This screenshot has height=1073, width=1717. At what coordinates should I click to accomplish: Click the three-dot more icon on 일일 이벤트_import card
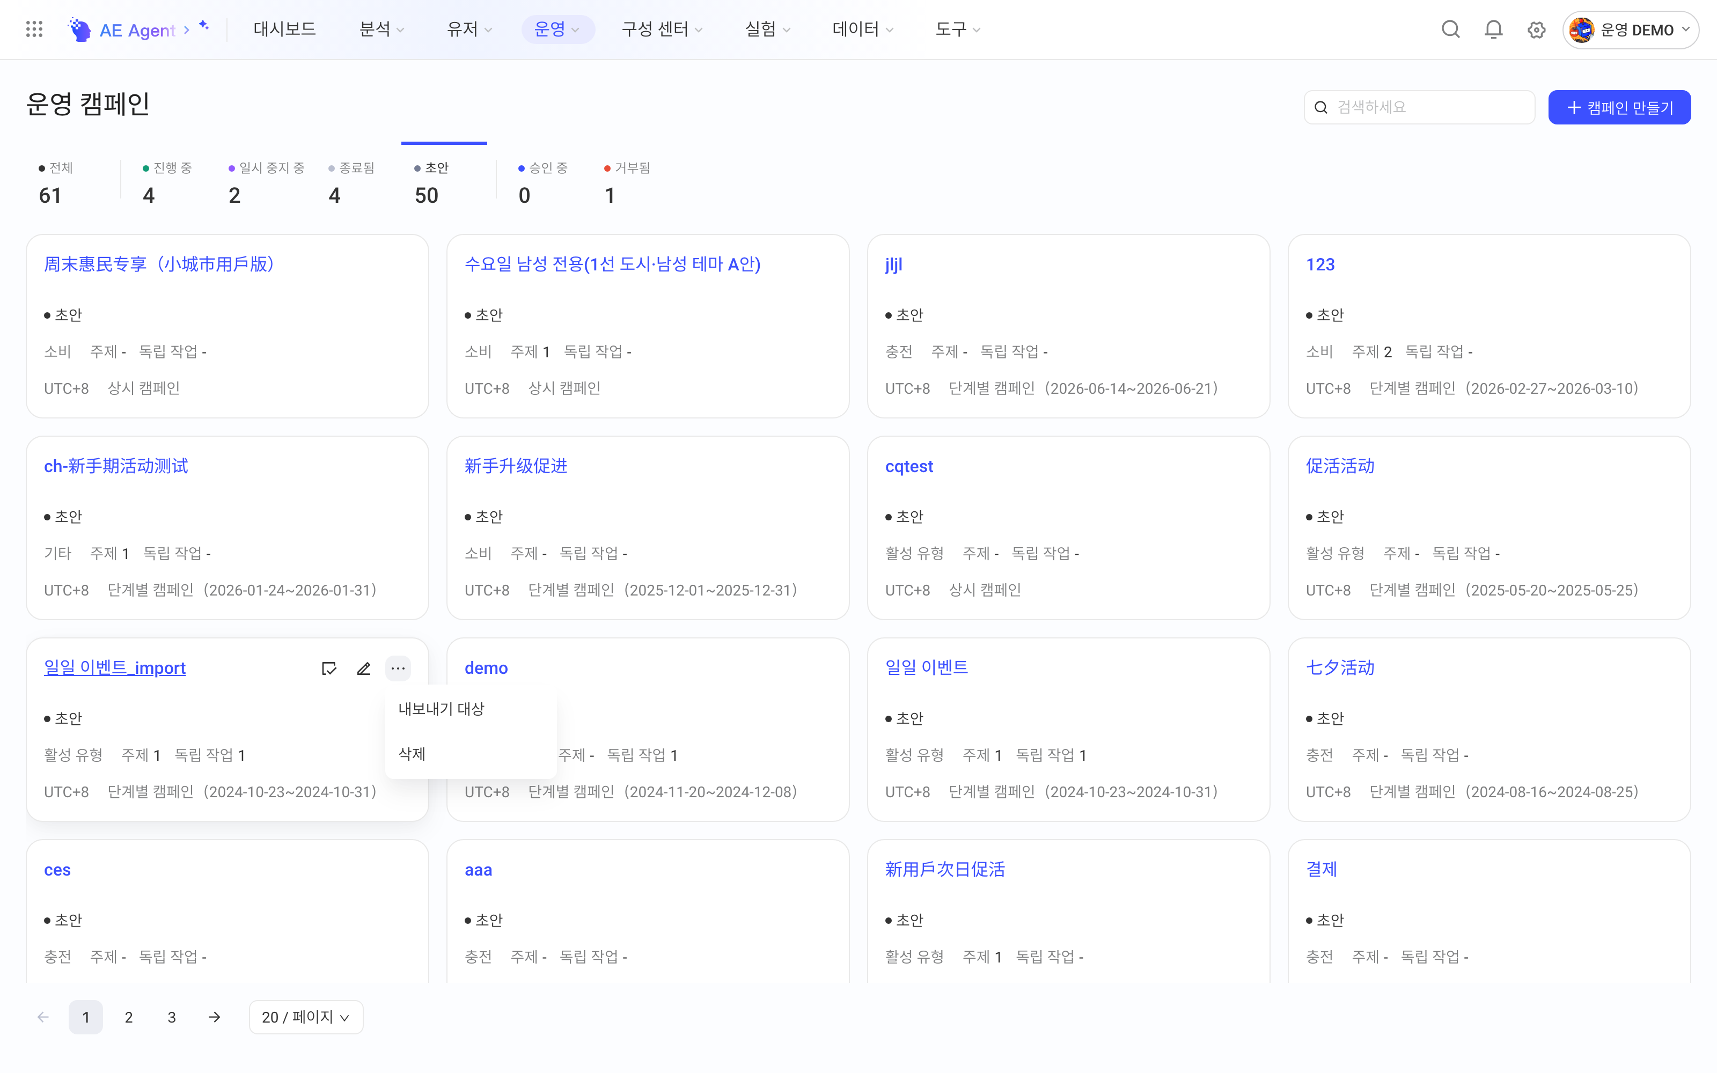(x=398, y=668)
